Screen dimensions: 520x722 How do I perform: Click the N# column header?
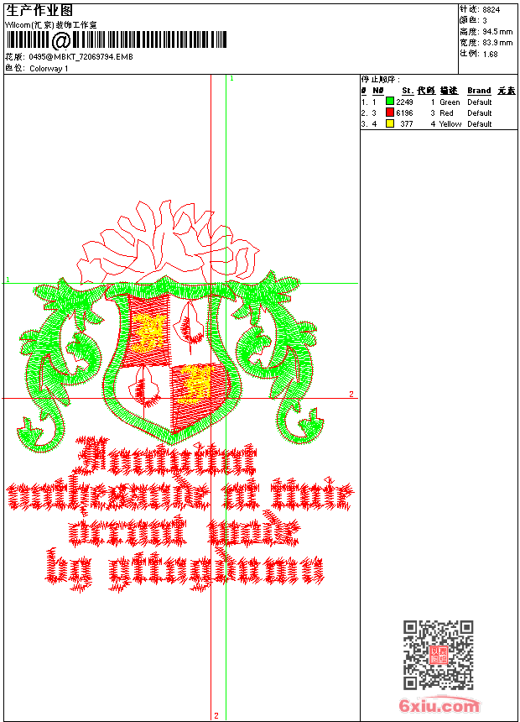pyautogui.click(x=377, y=91)
